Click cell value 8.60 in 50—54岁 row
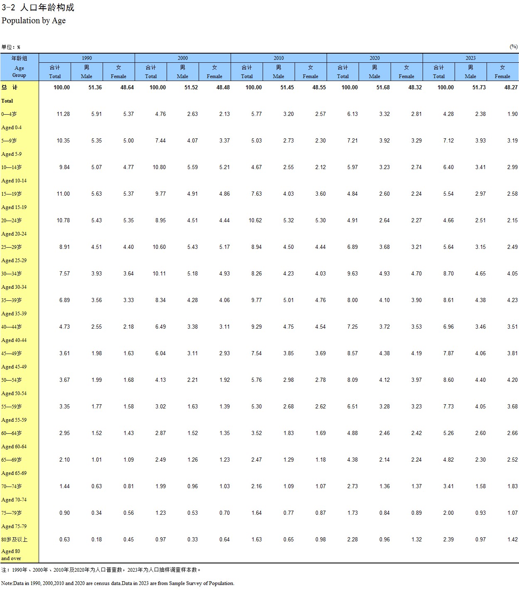The image size is (519, 590). pos(448,380)
